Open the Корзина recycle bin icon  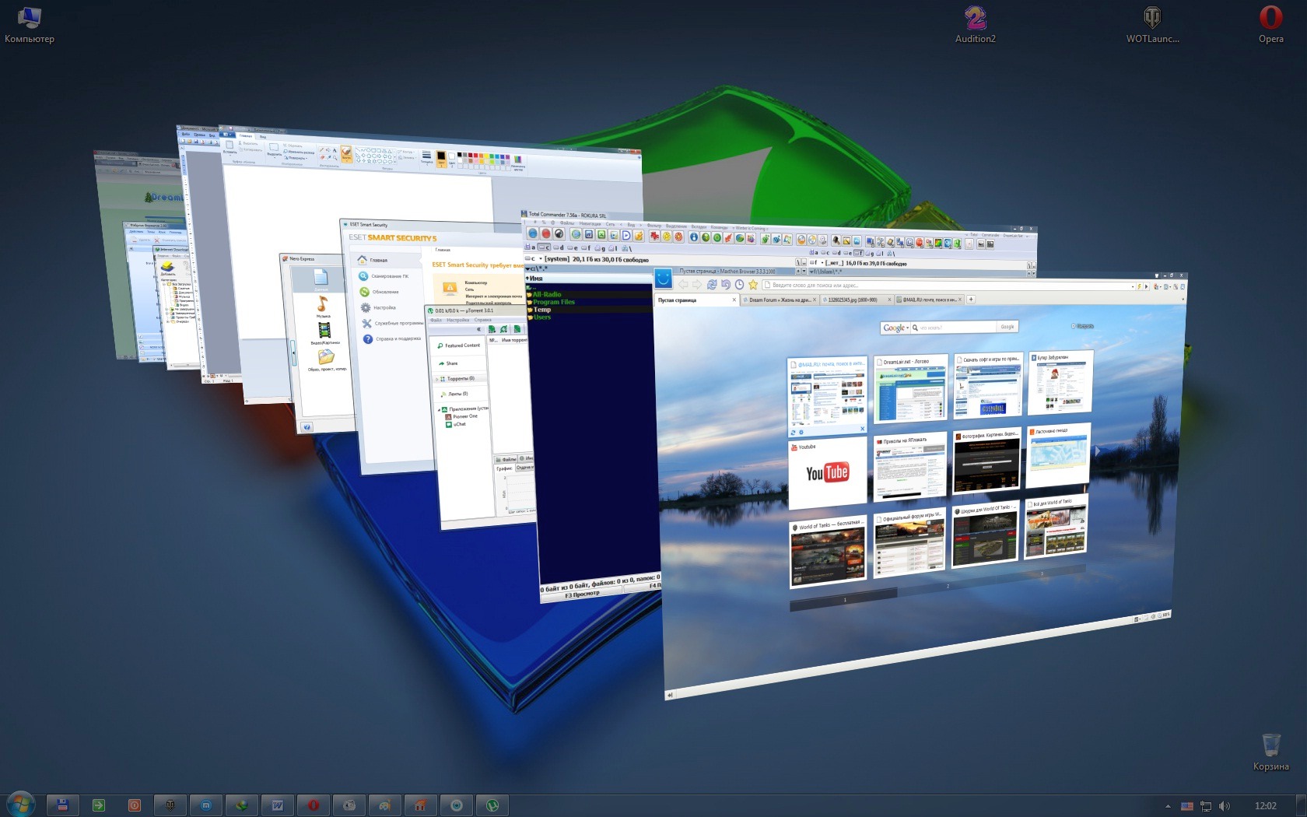point(1270,752)
